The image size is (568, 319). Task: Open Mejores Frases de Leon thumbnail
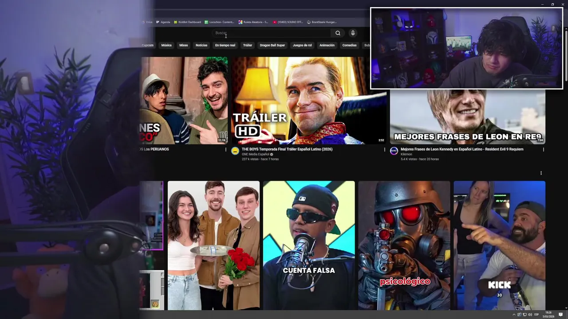468,117
